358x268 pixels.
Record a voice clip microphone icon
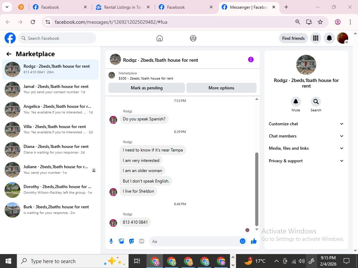coord(111,241)
